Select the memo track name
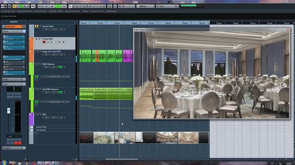295x165 pixels. (x=48, y=27)
